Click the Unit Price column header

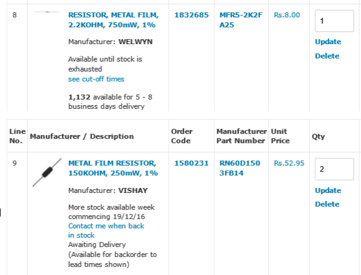click(280, 136)
